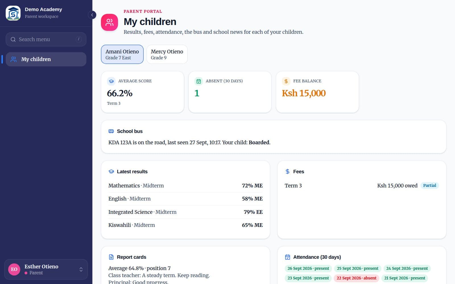Expand the Esther Otieno account switcher
The width and height of the screenshot is (455, 284).
click(81, 269)
